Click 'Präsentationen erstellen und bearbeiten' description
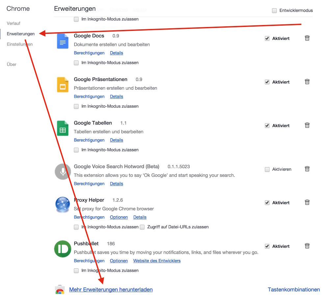 pos(115,88)
